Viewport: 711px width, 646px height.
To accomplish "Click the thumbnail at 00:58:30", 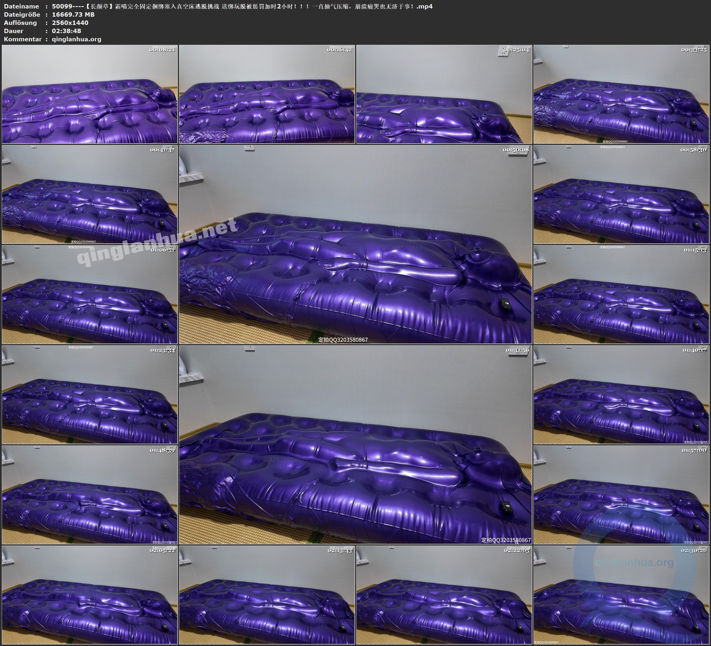I will [x=621, y=194].
